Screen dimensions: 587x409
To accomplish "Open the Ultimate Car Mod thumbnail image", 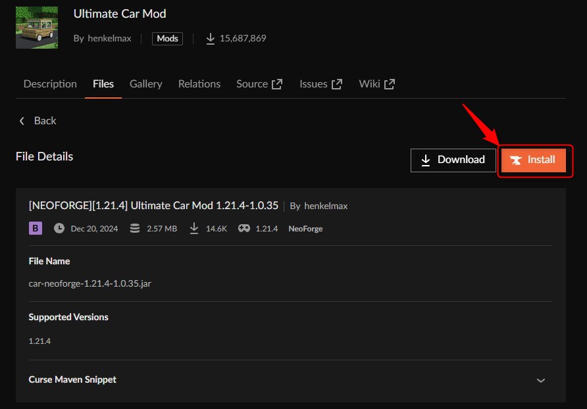I will click(37, 28).
